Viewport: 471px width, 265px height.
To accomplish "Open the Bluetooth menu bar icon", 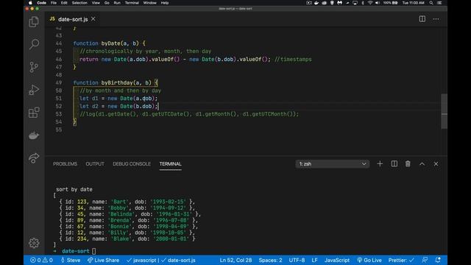I will click(x=363, y=3).
